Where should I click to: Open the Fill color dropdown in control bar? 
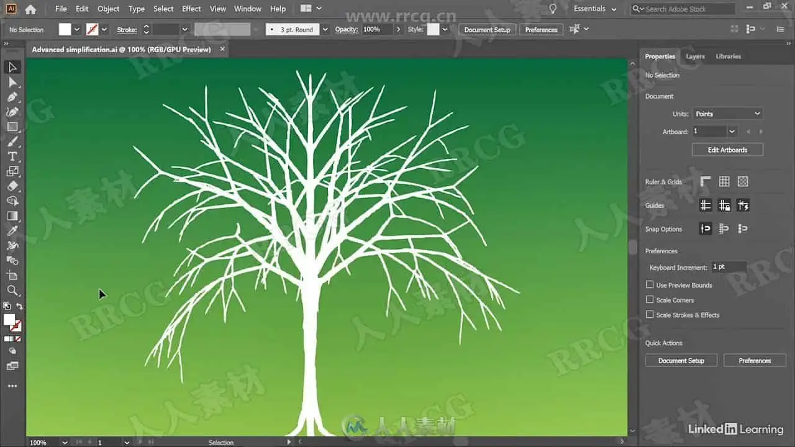pyautogui.click(x=77, y=29)
